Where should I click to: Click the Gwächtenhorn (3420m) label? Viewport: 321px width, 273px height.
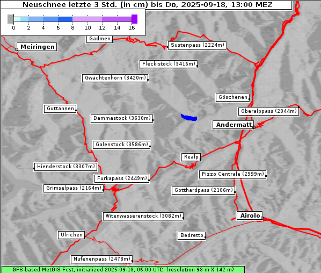point(115,78)
